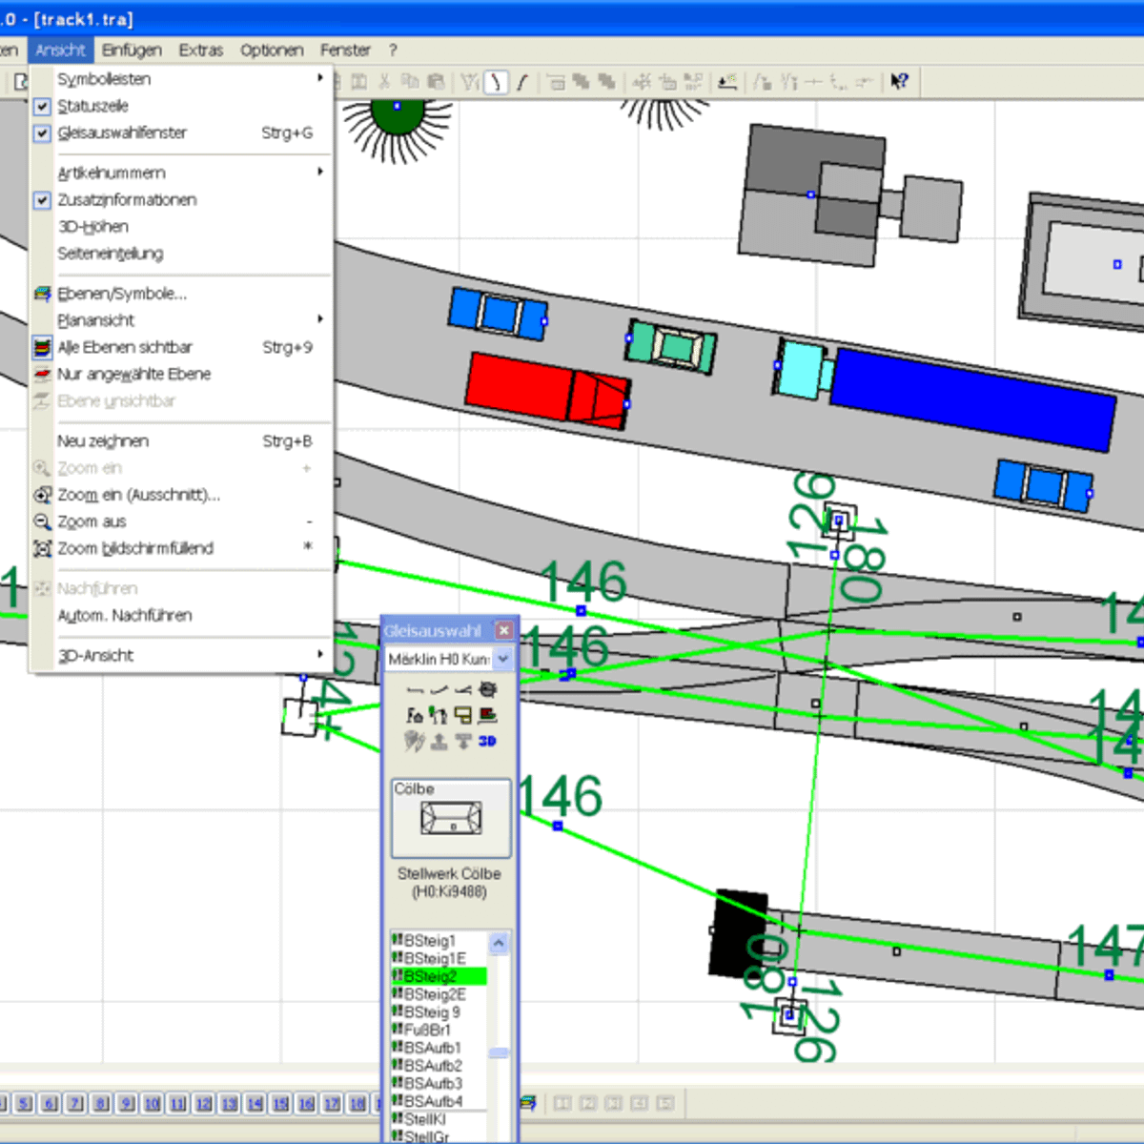Toggle the Zusatzinformationen checkbox
Image resolution: width=1144 pixels, height=1144 pixels.
tap(42, 200)
